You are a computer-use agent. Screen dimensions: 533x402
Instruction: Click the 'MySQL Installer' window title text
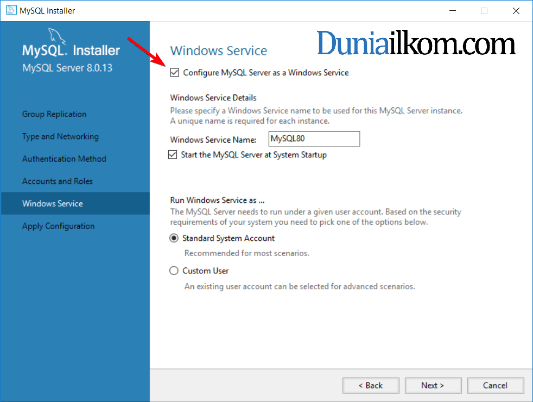point(47,10)
